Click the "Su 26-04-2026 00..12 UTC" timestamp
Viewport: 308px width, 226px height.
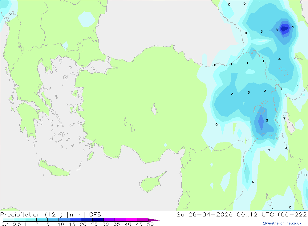click(x=225, y=214)
